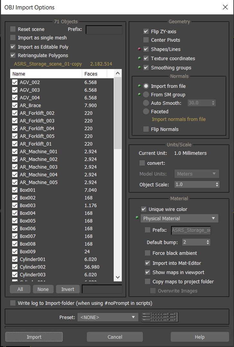This screenshot has height=347, width=234.
Task: Enable Force black ambient
Action: point(148,253)
